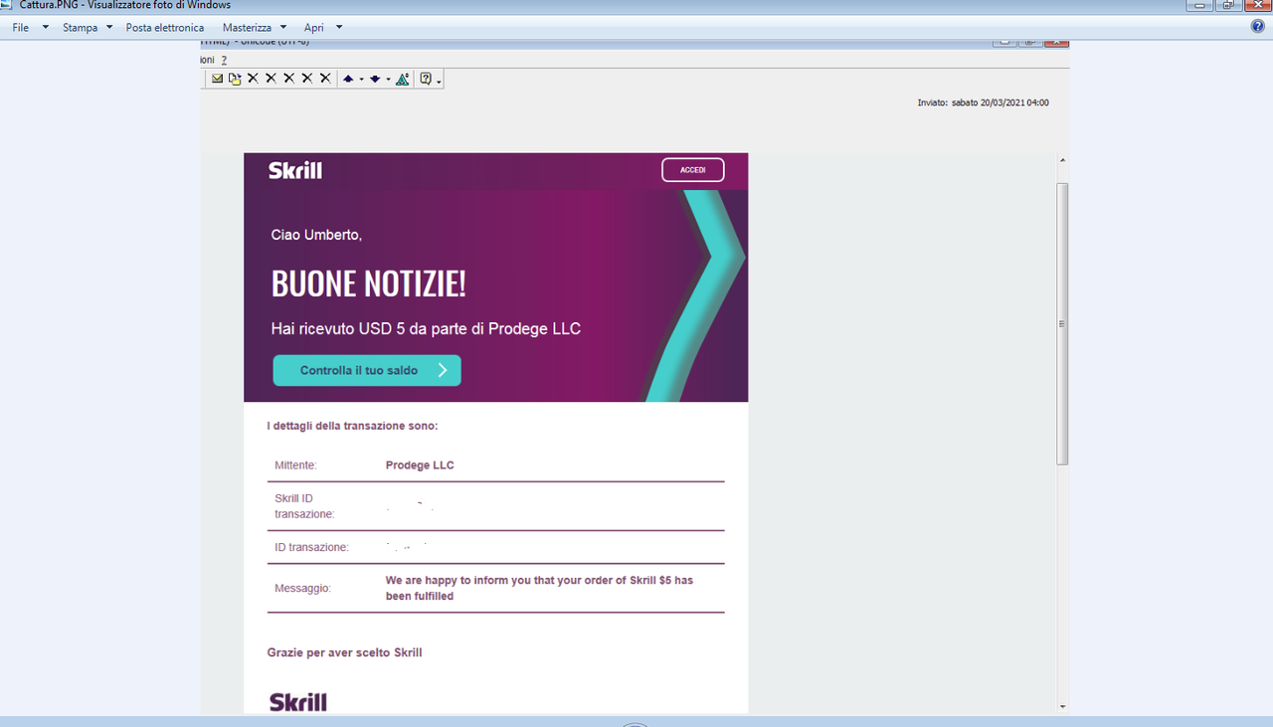
Task: Expand dropdown arrow beside the up arrow
Action: point(361,81)
